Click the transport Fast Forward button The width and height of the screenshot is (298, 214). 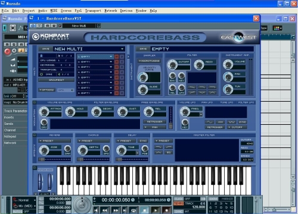point(116,210)
